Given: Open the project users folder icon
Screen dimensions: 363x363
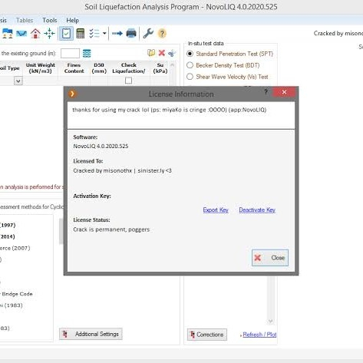Looking at the screenshot, I should [8, 34].
